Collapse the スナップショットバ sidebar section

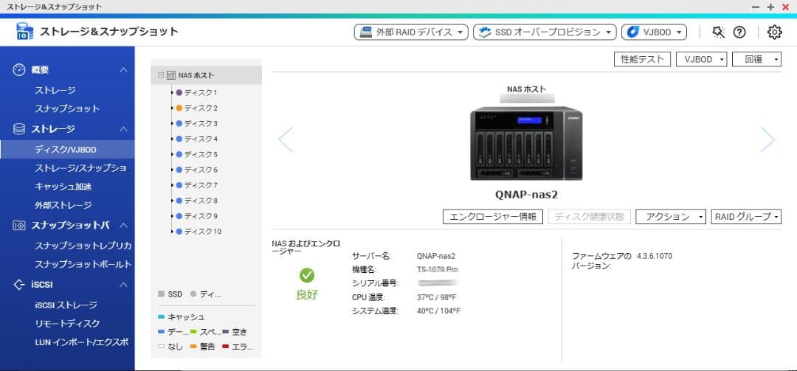point(123,225)
